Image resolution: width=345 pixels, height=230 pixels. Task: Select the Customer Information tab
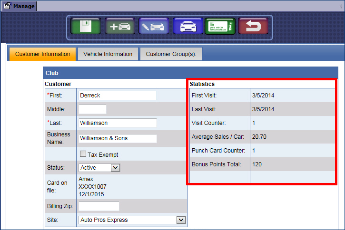tap(42, 54)
